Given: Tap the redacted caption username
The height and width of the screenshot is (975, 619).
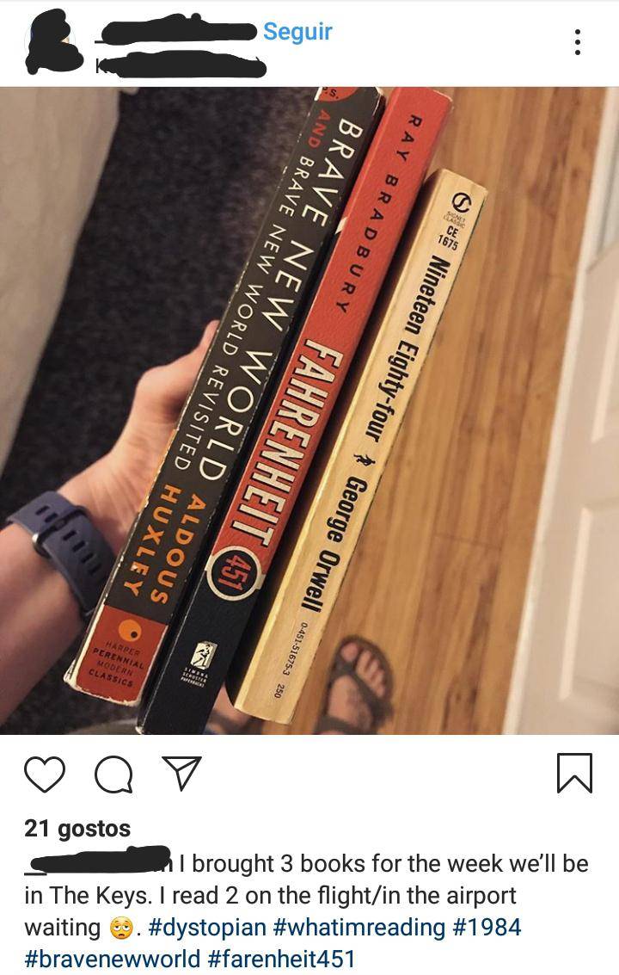Looking at the screenshot, I should (x=100, y=861).
